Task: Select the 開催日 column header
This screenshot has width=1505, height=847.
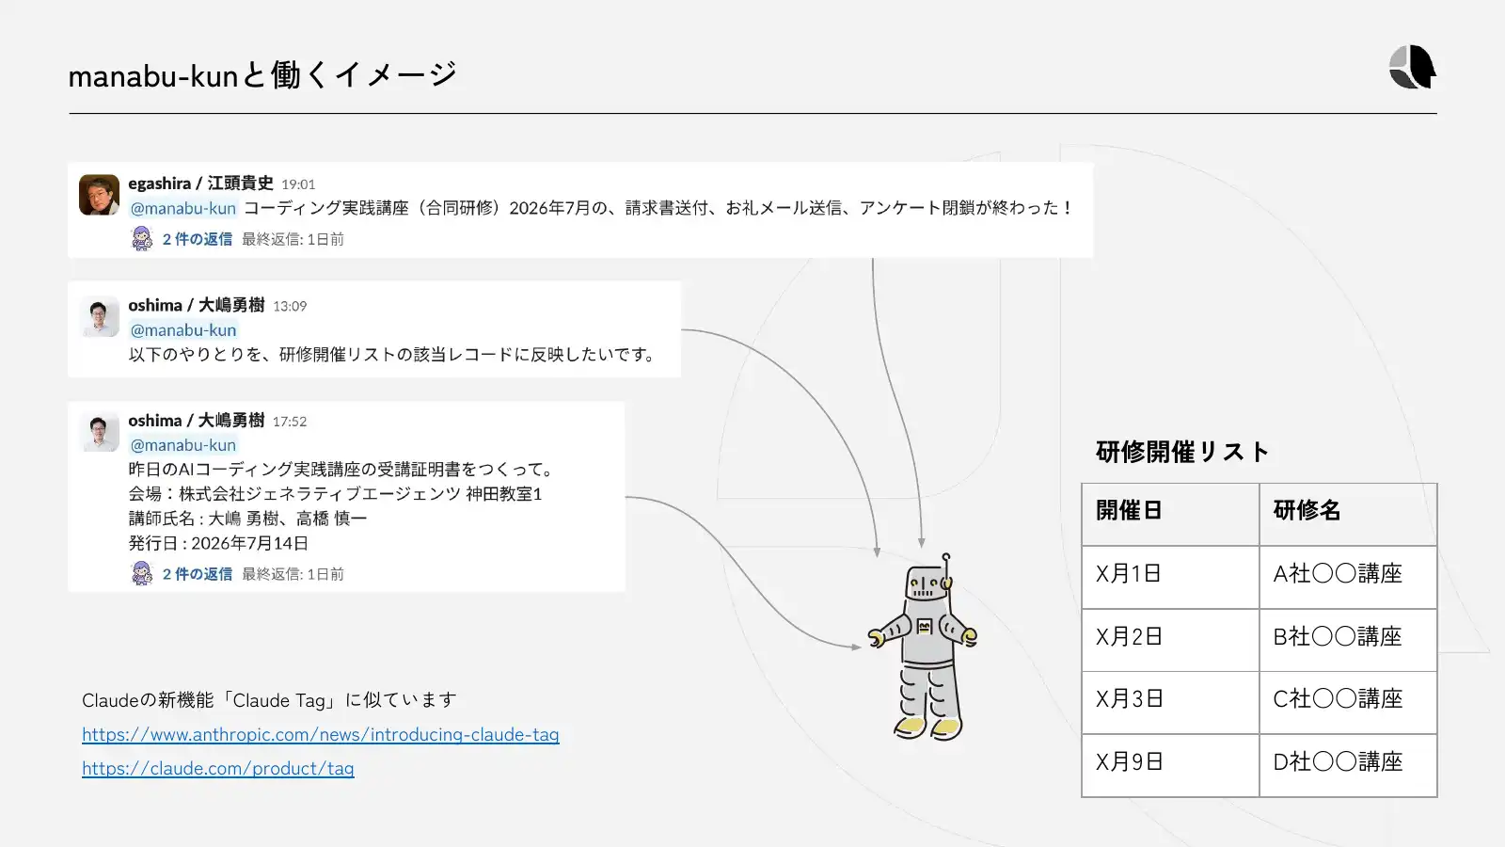Action: pyautogui.click(x=1170, y=515)
